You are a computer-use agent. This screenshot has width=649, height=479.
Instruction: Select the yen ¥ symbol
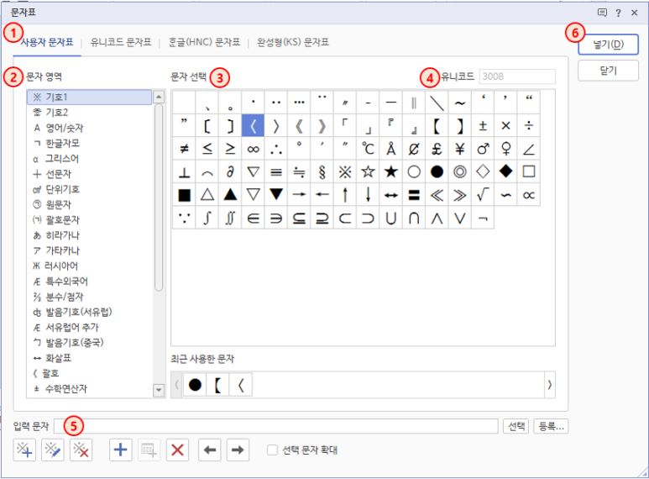click(460, 149)
